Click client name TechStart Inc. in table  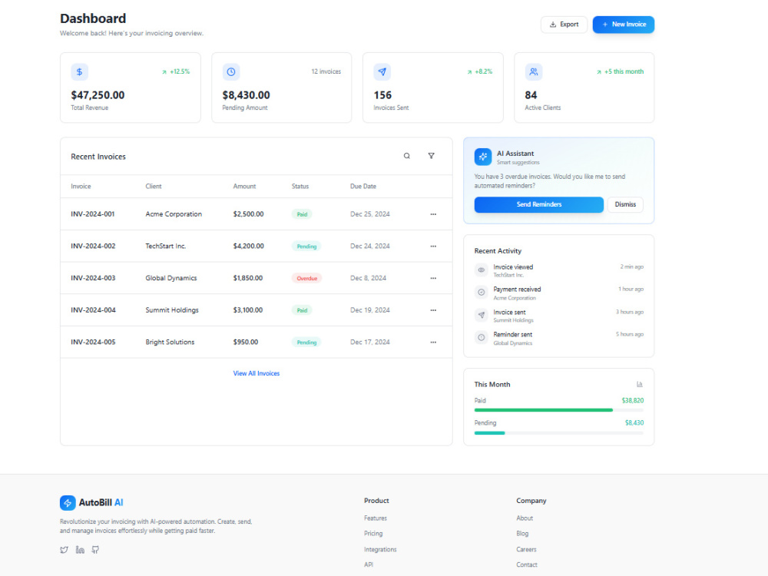coord(166,247)
